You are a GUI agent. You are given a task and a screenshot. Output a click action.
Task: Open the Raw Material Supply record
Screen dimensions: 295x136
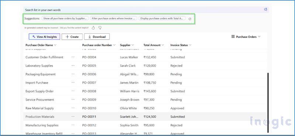40,108
